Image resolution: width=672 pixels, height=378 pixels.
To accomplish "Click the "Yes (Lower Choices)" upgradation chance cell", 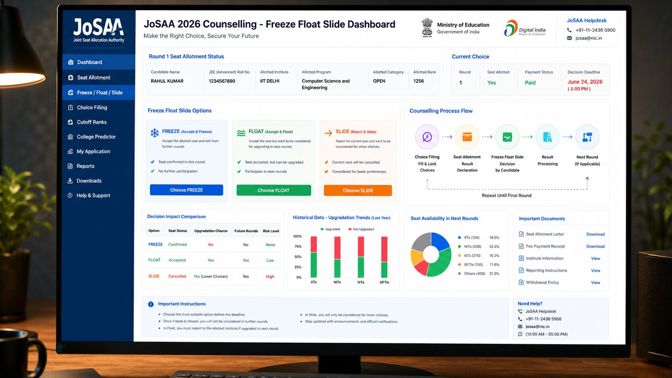I will click(211, 276).
